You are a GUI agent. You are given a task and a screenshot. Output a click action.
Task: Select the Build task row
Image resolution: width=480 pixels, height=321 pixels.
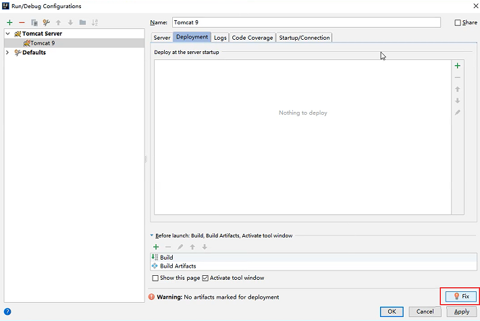(313, 258)
